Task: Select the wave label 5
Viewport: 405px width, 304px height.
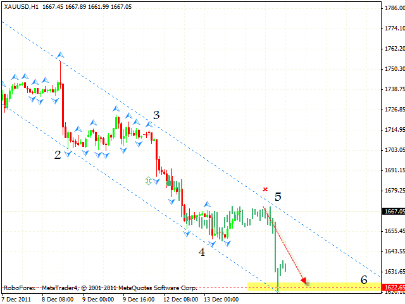Action: [x=278, y=197]
